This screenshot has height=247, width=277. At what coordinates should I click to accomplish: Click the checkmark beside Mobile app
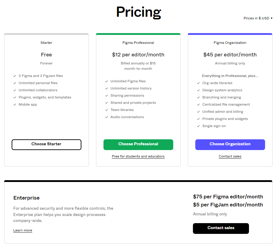click(x=15, y=104)
